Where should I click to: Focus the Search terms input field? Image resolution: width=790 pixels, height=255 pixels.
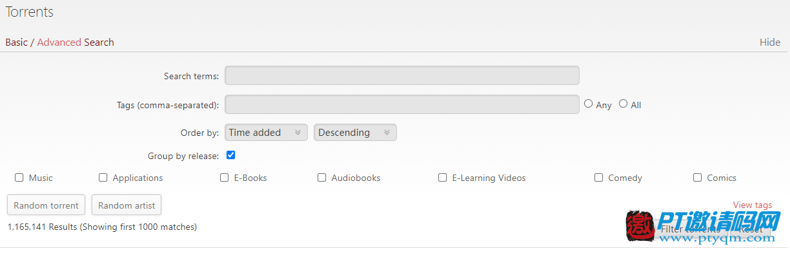coord(402,75)
